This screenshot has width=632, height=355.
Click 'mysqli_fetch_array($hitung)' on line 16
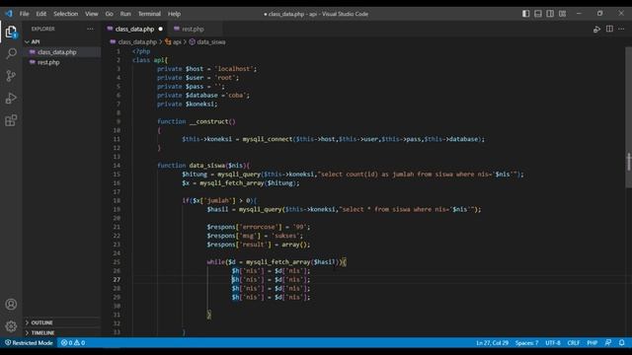pos(248,183)
